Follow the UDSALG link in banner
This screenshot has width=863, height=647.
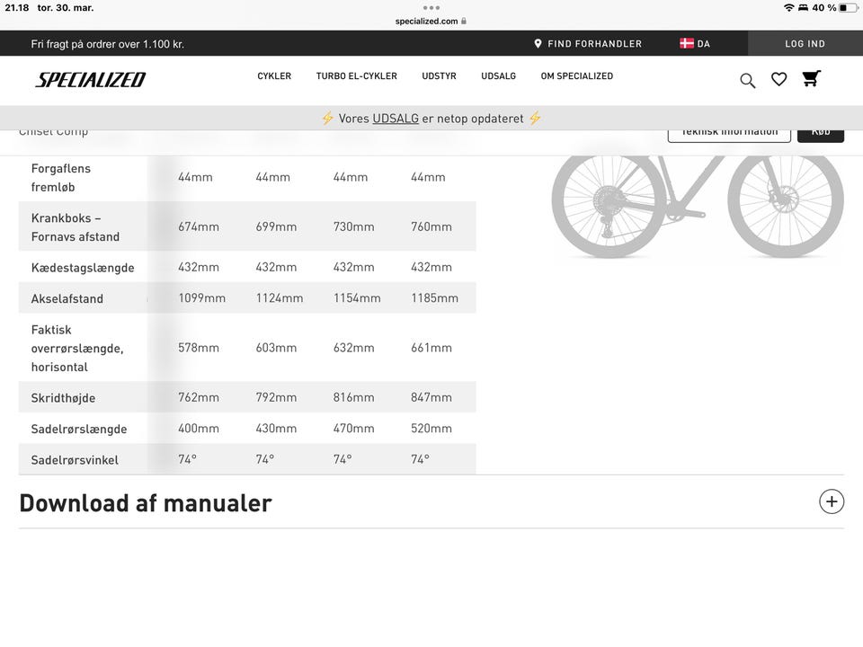[x=396, y=119]
